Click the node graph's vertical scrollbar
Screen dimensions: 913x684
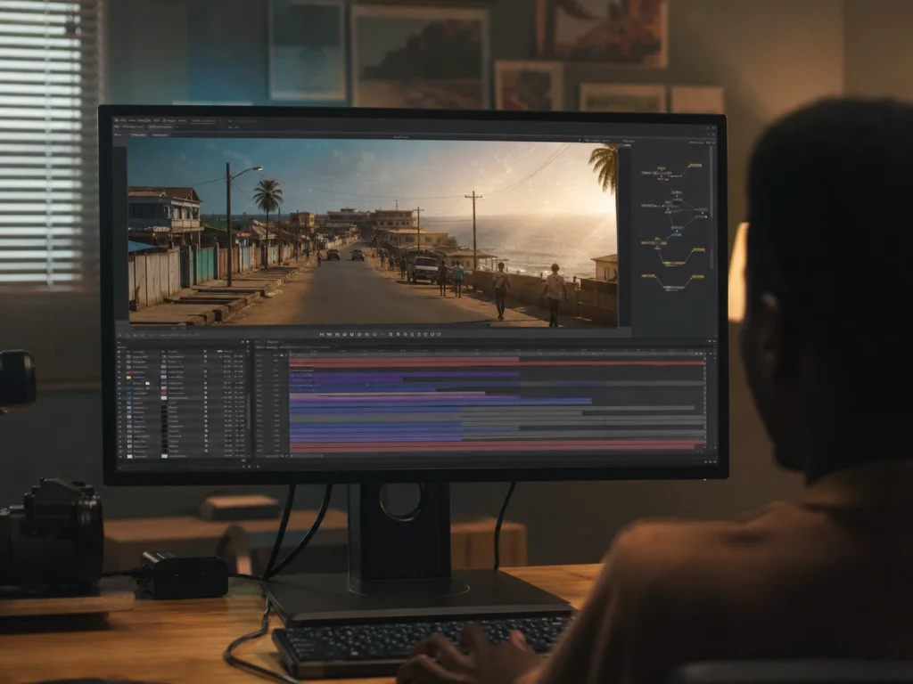pyautogui.click(x=711, y=207)
